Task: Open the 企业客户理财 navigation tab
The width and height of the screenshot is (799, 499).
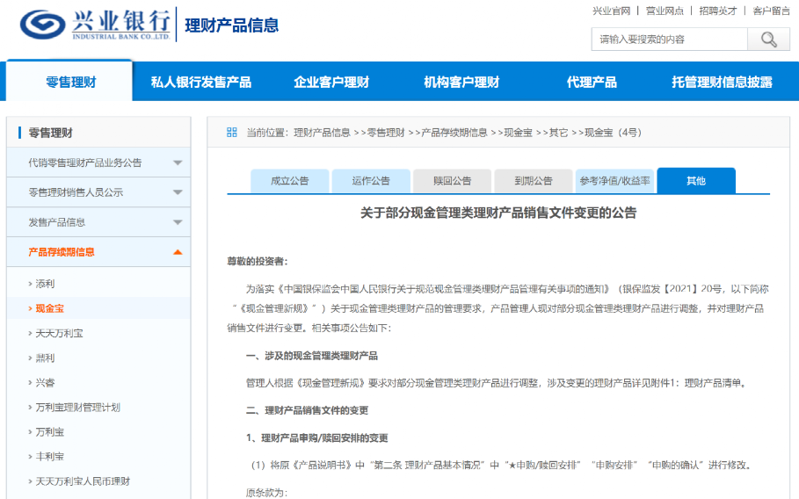Action: (x=331, y=83)
